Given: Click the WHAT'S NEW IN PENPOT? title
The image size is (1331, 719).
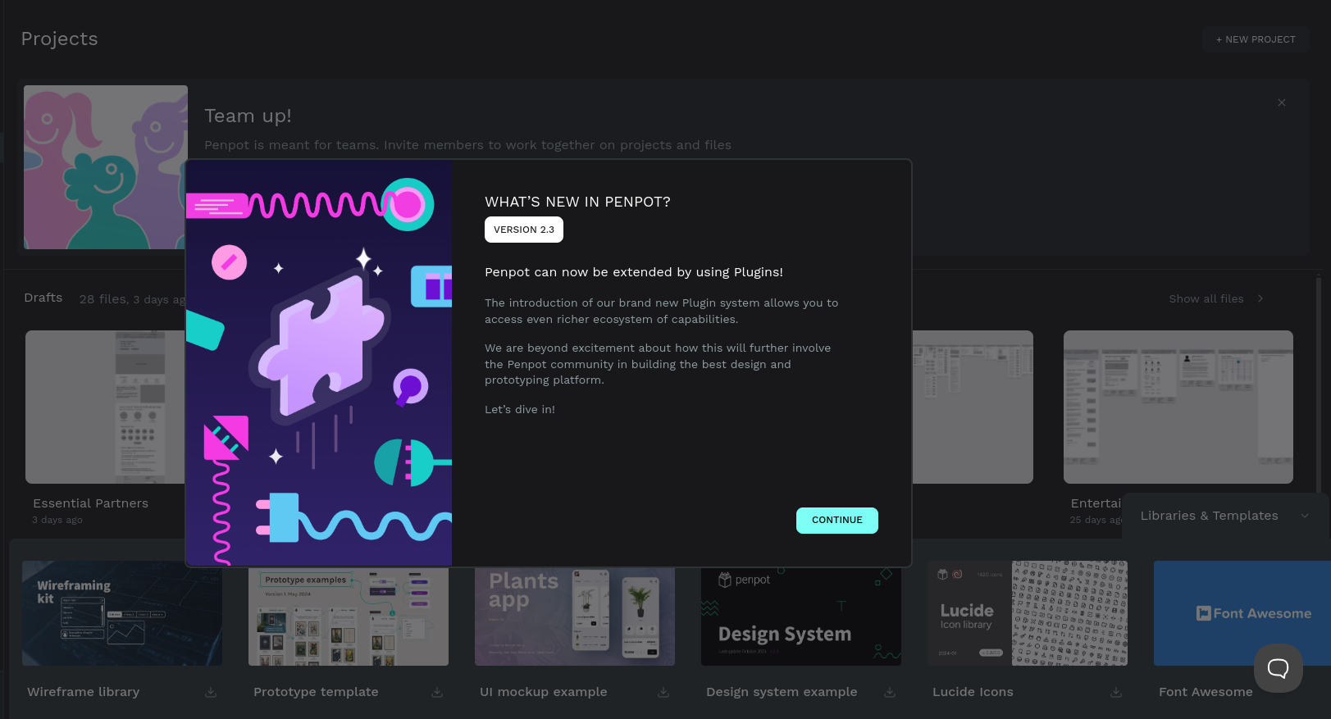Looking at the screenshot, I should click(577, 202).
